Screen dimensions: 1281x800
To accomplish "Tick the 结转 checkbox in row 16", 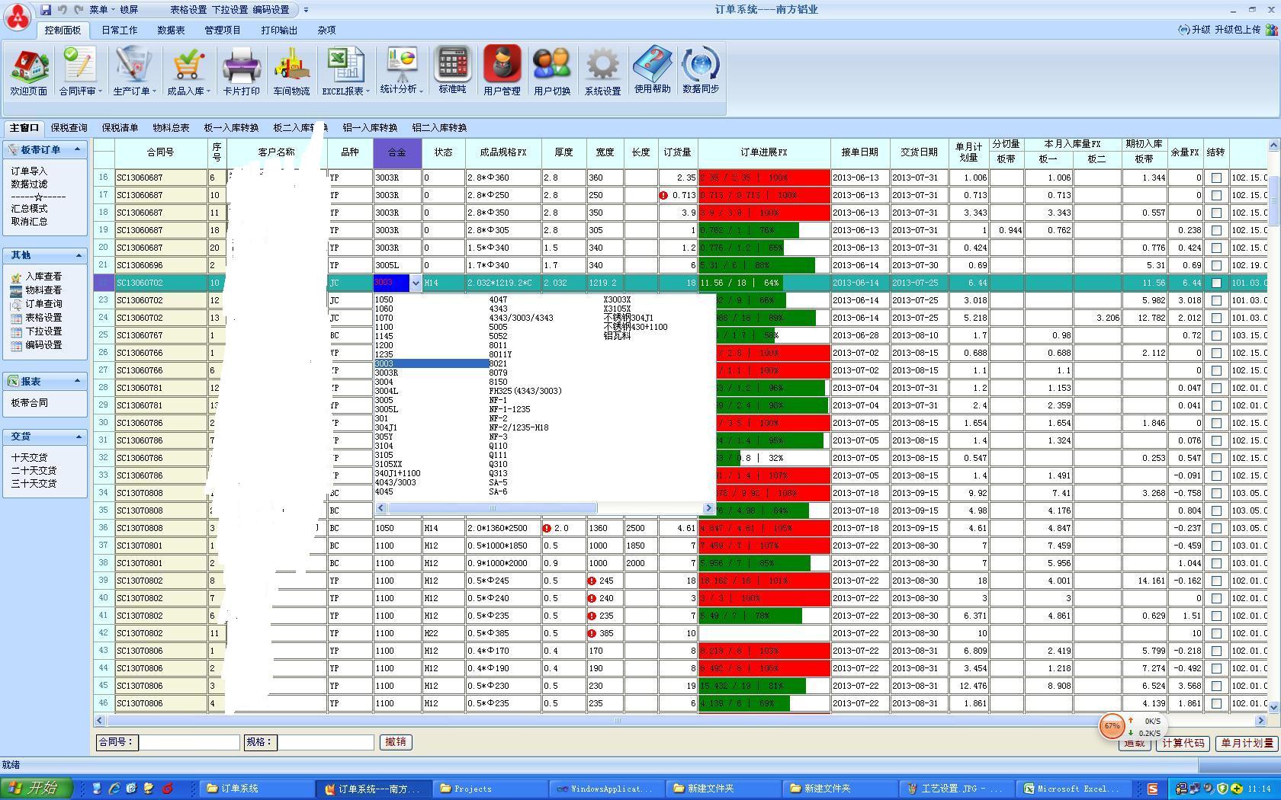I will point(1216,178).
